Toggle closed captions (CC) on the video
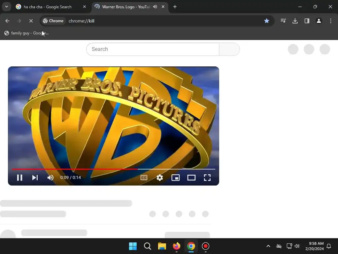 (144, 178)
